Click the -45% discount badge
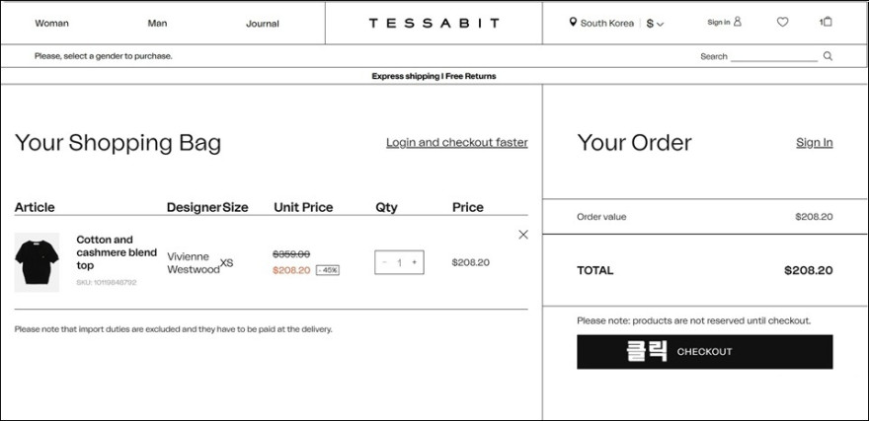The width and height of the screenshot is (869, 421). [x=327, y=270]
